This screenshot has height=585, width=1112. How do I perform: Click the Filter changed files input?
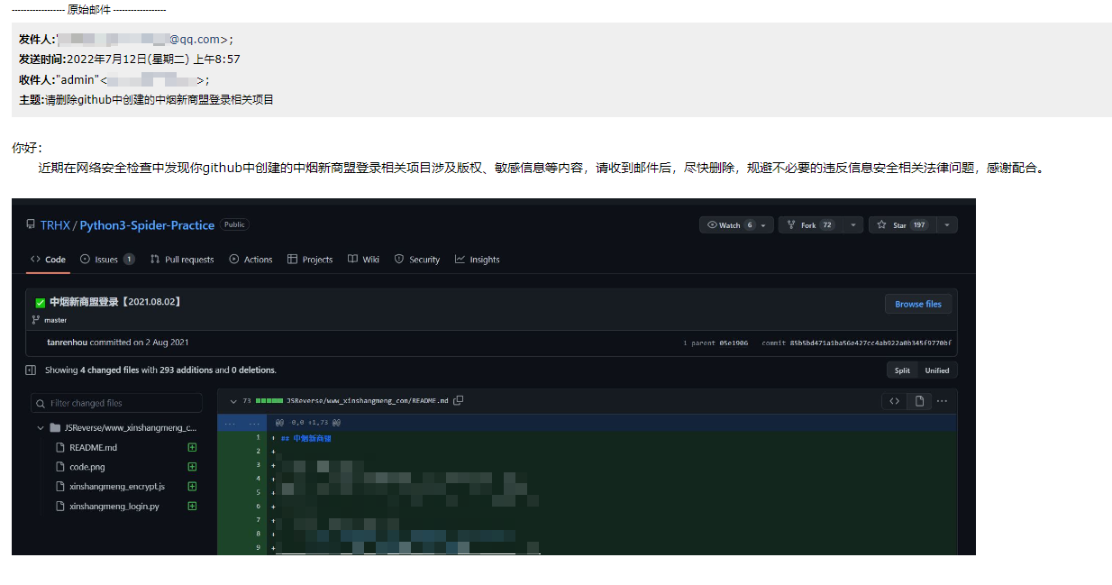[x=116, y=403]
